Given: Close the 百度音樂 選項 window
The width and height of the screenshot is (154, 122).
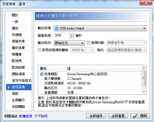Looking at the screenshot, I should pyautogui.click(x=146, y=3).
